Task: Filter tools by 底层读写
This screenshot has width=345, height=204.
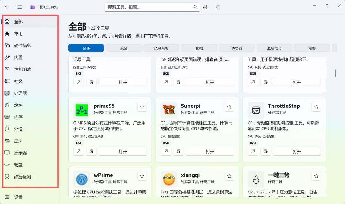Action: point(274,48)
